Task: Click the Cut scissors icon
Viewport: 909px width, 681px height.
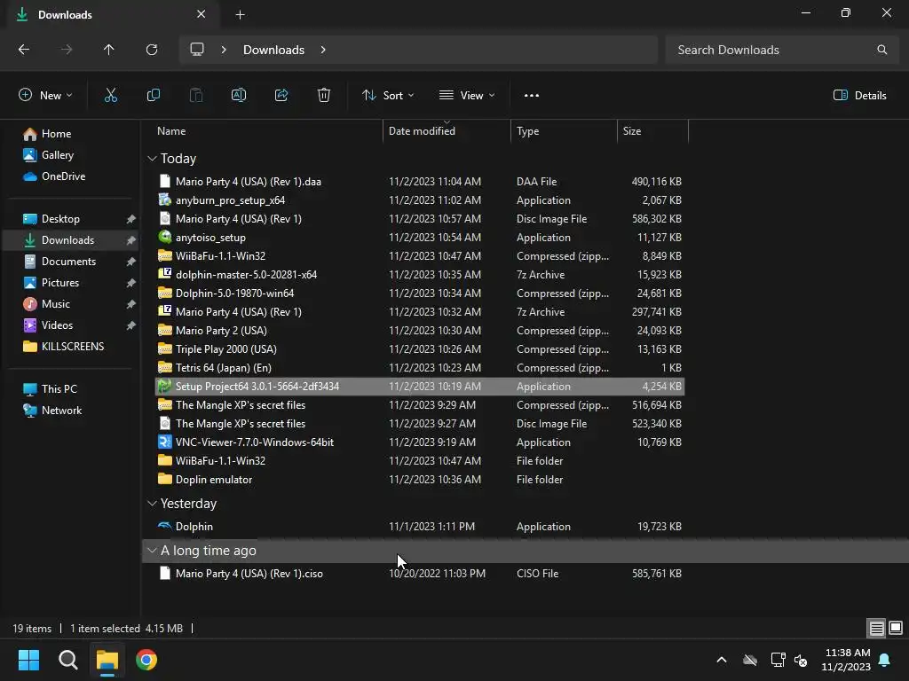Action: pyautogui.click(x=110, y=96)
